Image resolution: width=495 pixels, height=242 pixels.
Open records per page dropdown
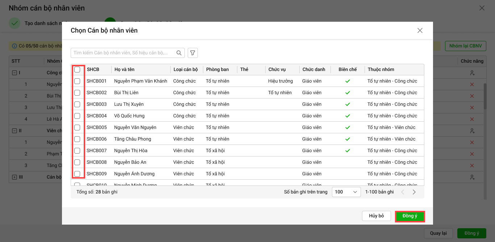click(346, 192)
